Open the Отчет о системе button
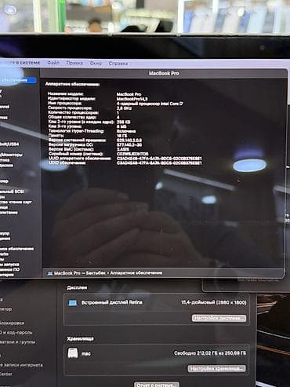This screenshot has height=387, width=290. (x=157, y=385)
